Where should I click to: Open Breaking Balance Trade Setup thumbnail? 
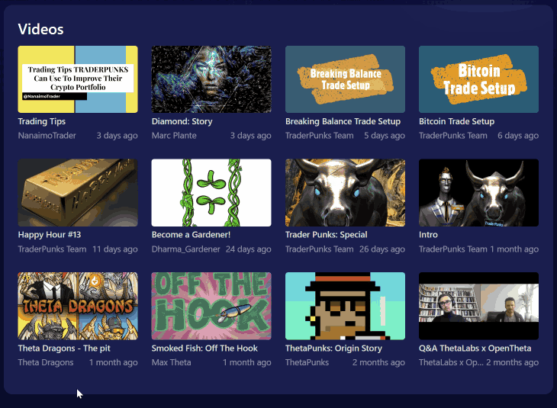point(345,79)
